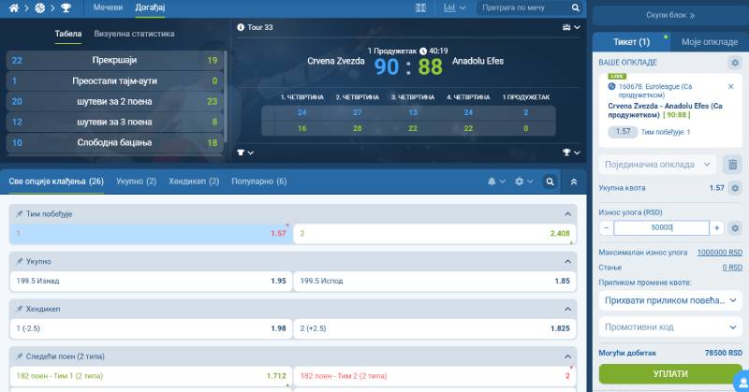Decrease stake with the minus button
The width and height of the screenshot is (749, 392).
click(x=606, y=228)
